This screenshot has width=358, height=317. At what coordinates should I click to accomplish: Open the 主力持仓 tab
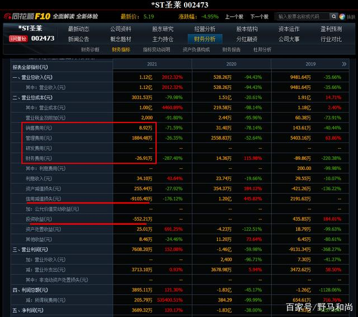pyautogui.click(x=163, y=39)
